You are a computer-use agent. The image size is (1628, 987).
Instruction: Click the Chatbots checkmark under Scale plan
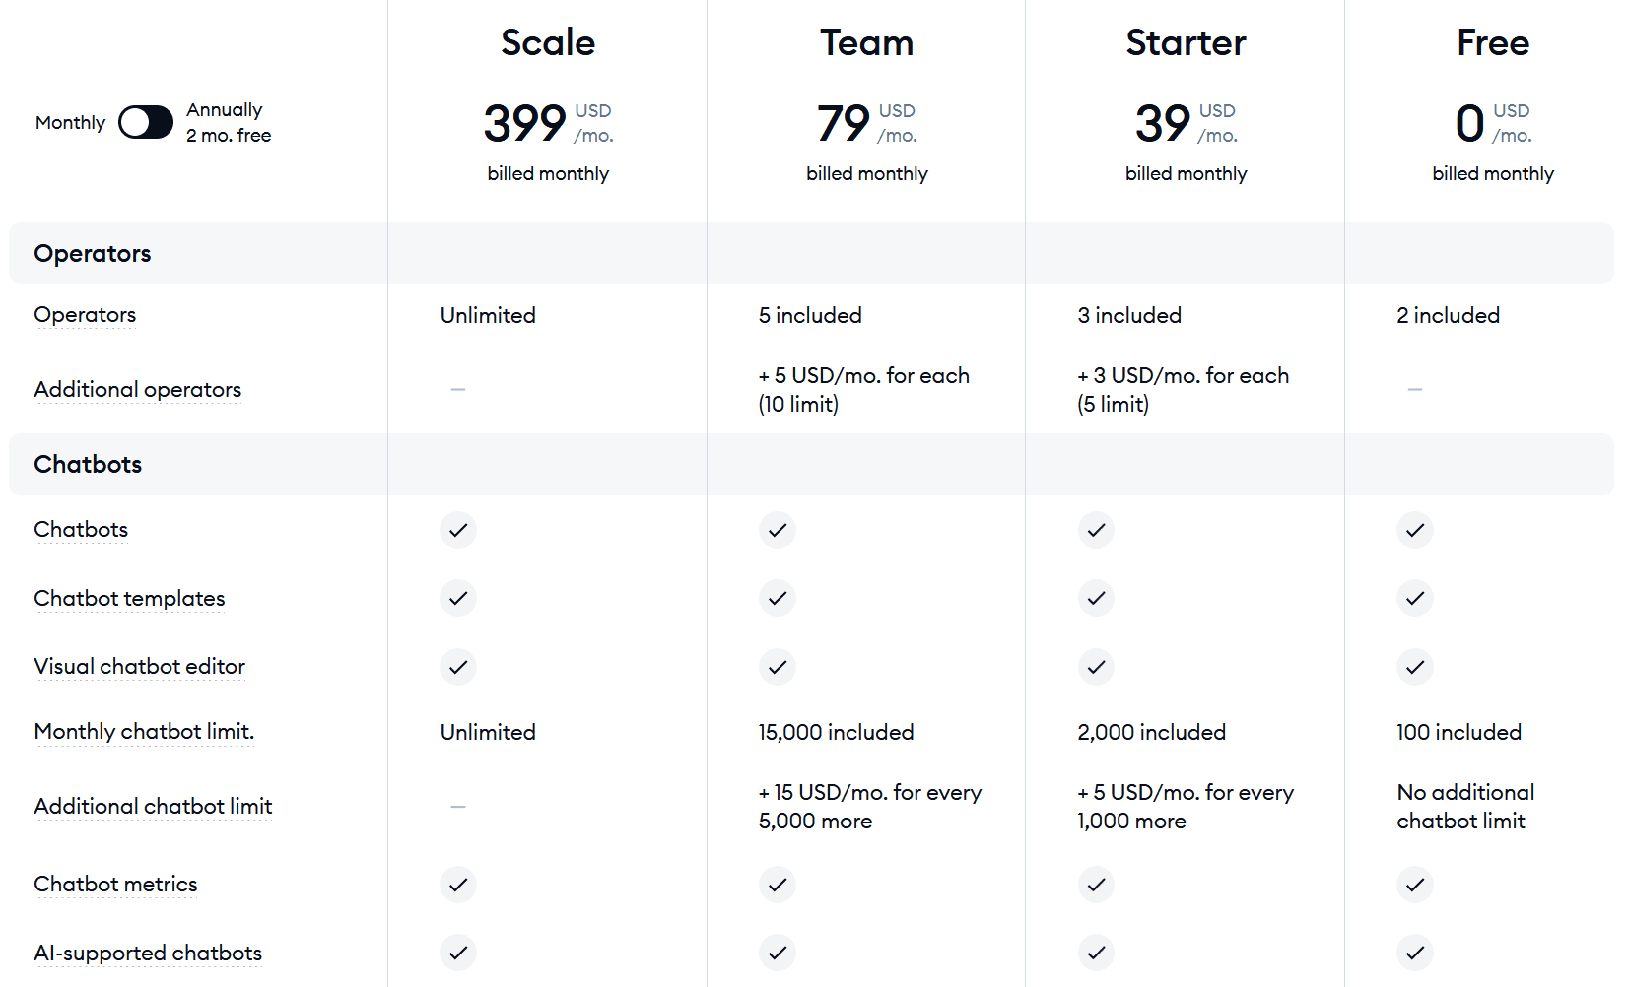pyautogui.click(x=458, y=530)
